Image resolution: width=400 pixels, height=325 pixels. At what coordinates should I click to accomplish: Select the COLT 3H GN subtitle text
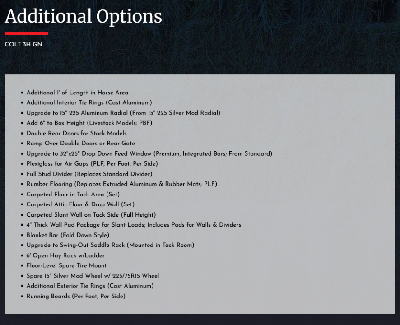(23, 44)
